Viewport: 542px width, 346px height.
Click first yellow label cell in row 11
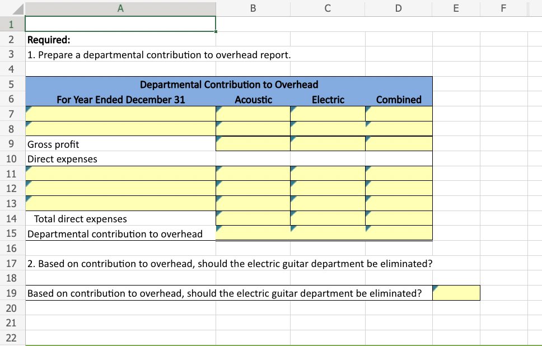click(120, 174)
